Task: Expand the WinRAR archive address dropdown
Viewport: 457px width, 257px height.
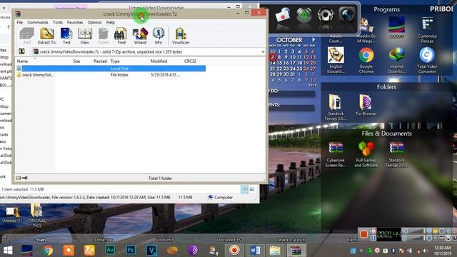Action: pyautogui.click(x=263, y=52)
